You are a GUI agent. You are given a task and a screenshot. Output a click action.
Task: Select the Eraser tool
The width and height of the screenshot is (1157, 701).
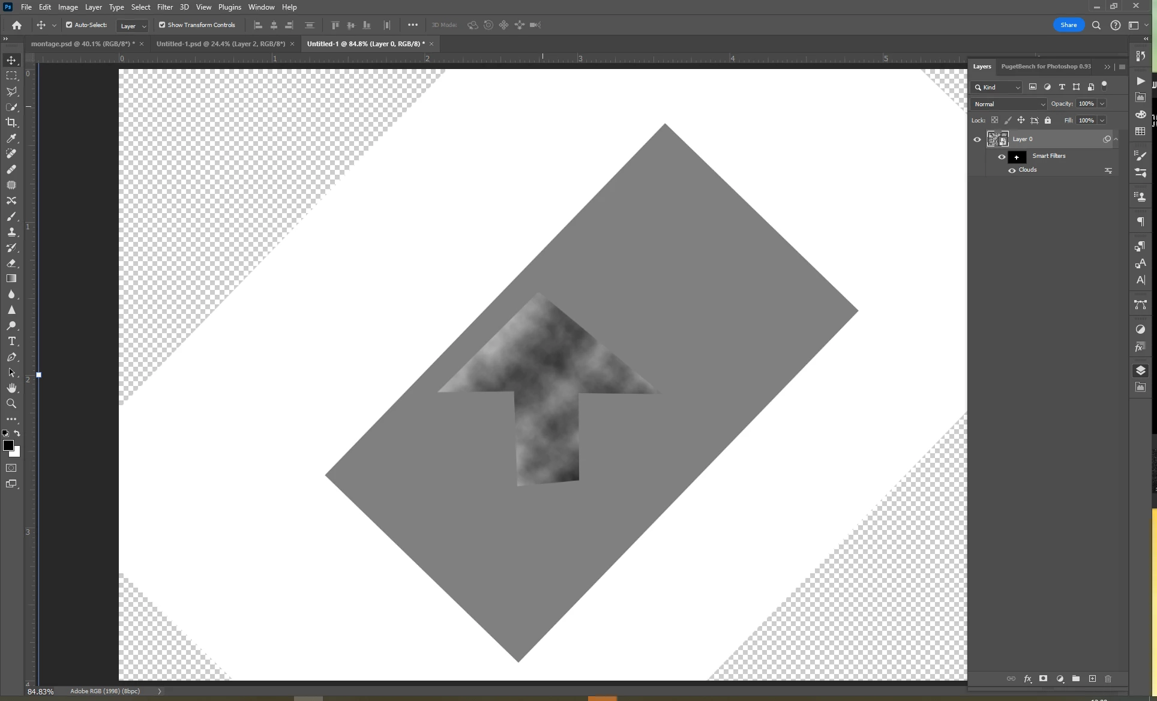[11, 263]
